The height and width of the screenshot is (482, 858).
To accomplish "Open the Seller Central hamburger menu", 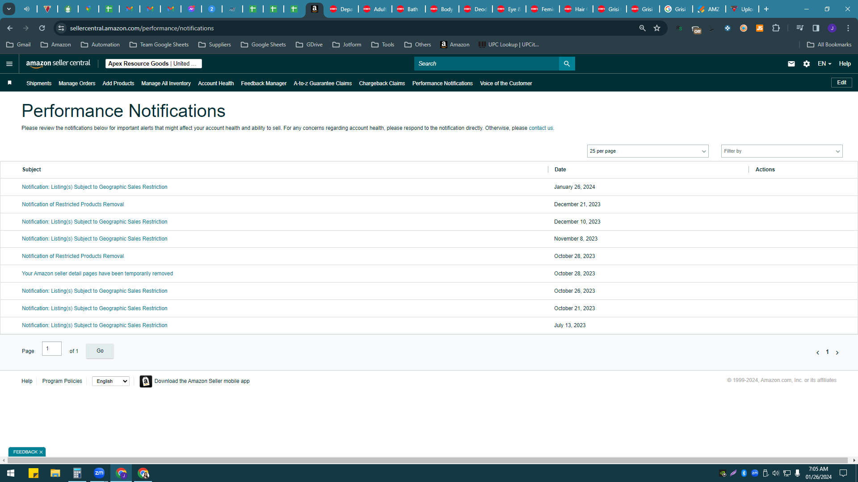I will [9, 64].
